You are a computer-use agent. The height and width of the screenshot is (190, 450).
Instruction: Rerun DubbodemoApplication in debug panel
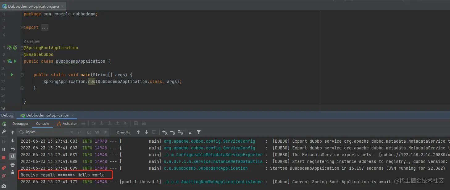pyautogui.click(x=4, y=124)
